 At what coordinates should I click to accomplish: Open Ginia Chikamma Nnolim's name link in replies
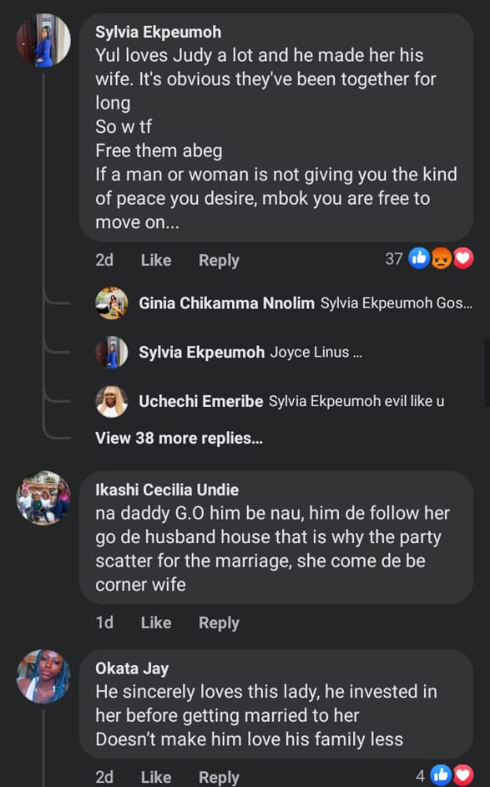coord(227,304)
